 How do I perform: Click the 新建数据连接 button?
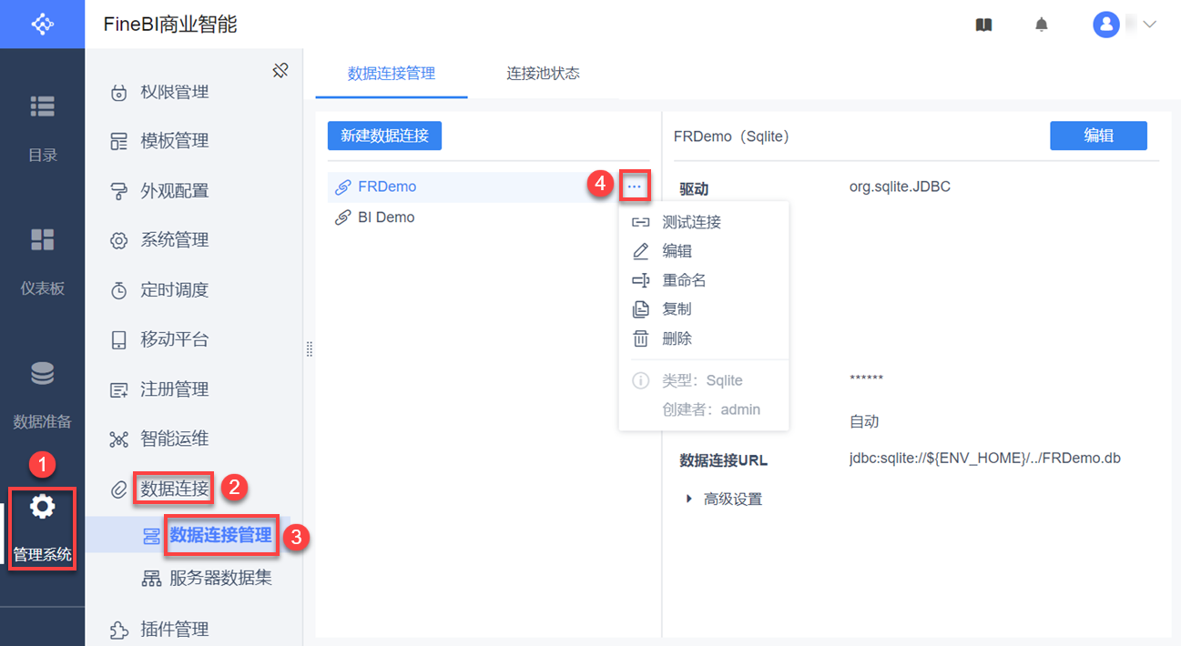click(384, 136)
